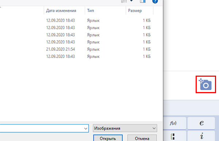Image resolution: width=219 pixels, height=141 pixels.
Task: Click Ярлык in the 21.09.2020 21:54 row
Action: 93,49
